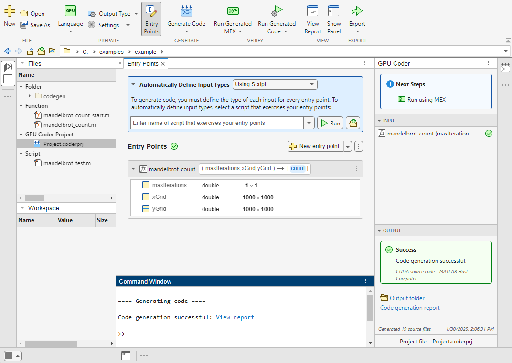Image resolution: width=512 pixels, height=363 pixels.
Task: Select the xGrid input row
Action: (x=245, y=197)
